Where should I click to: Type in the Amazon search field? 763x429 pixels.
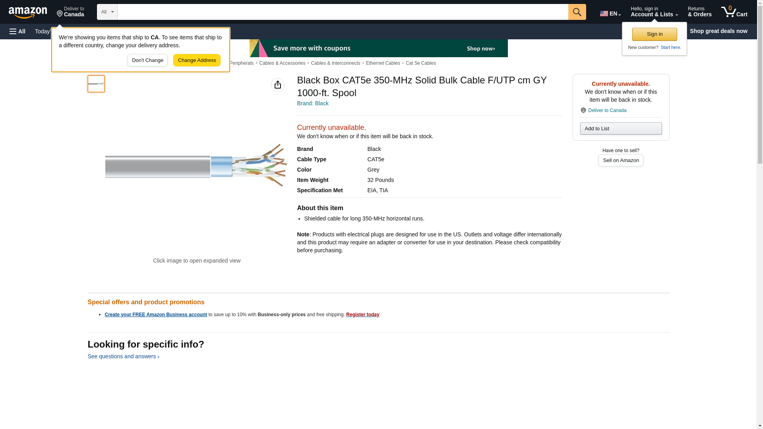click(x=343, y=12)
